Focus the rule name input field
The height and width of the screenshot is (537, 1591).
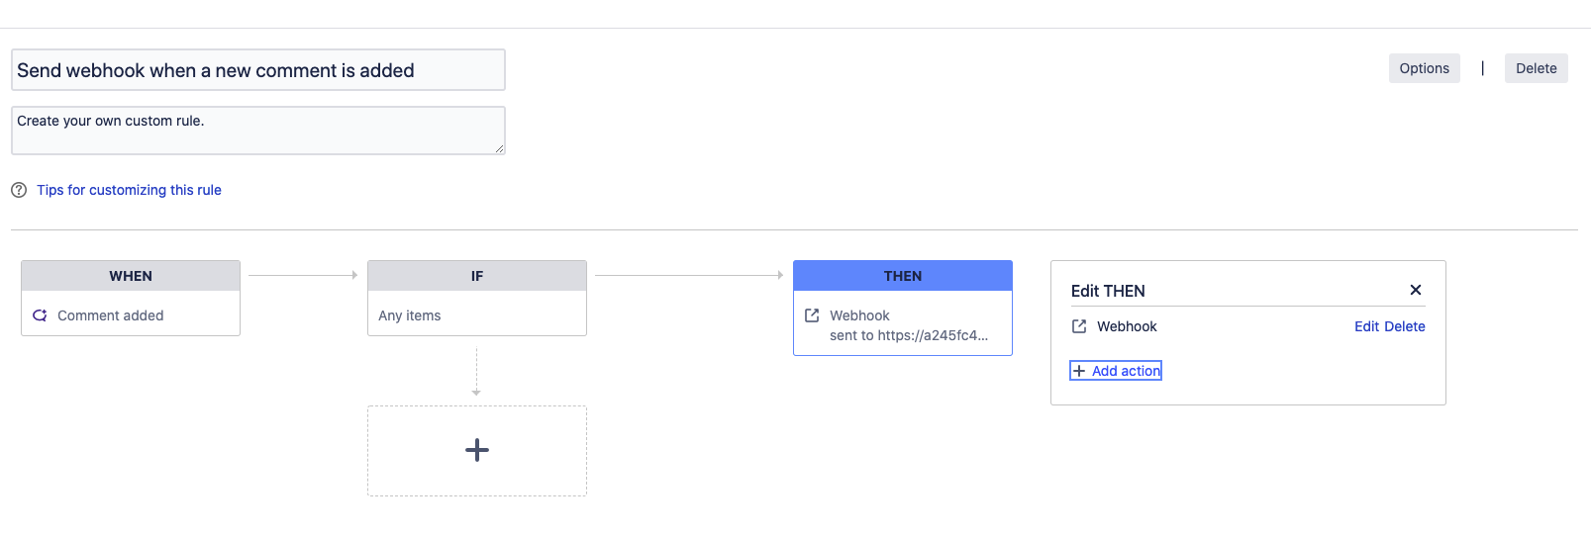tap(257, 70)
